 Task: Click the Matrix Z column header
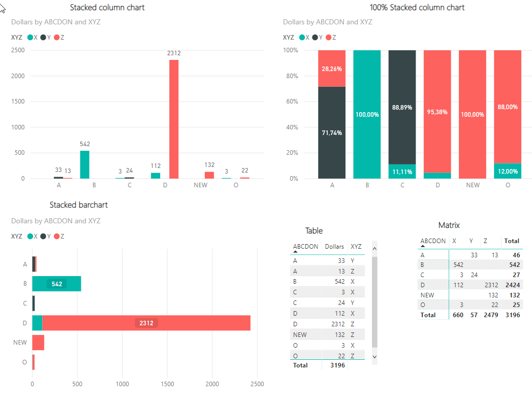click(x=485, y=241)
